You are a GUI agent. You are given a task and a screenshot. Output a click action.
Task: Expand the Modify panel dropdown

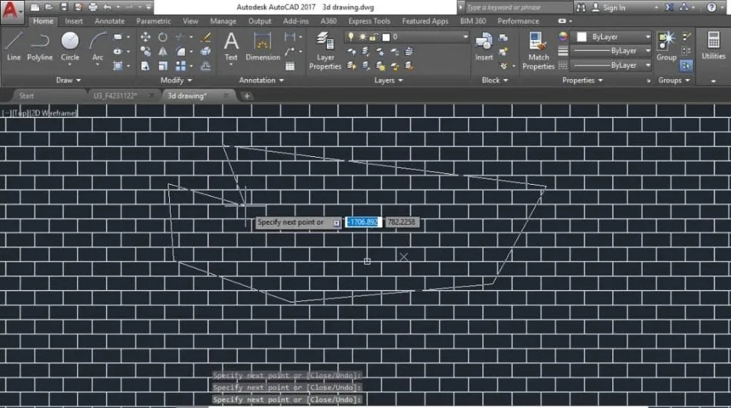176,80
